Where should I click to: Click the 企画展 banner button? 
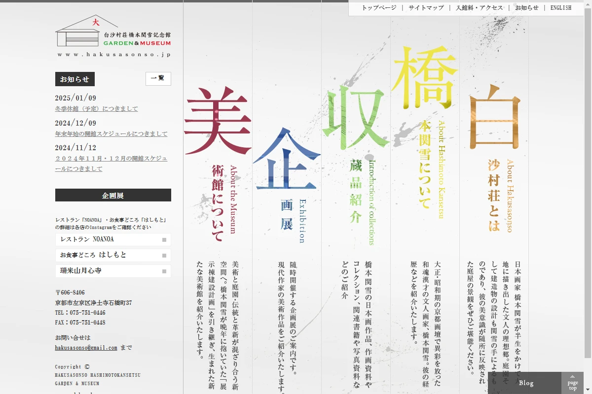(113, 195)
